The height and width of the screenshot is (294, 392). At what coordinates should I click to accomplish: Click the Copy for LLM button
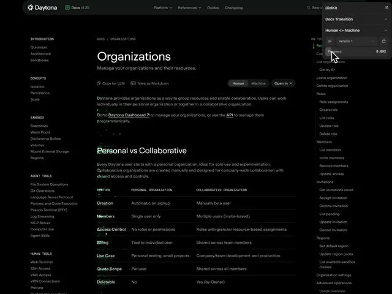[x=111, y=83]
